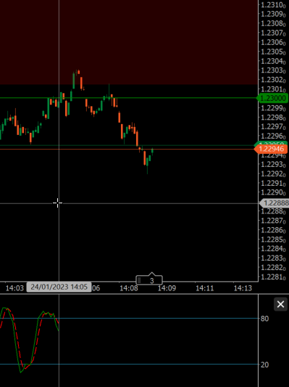Click the stochastic 20 level label
The height and width of the screenshot is (387, 289).
point(264,364)
